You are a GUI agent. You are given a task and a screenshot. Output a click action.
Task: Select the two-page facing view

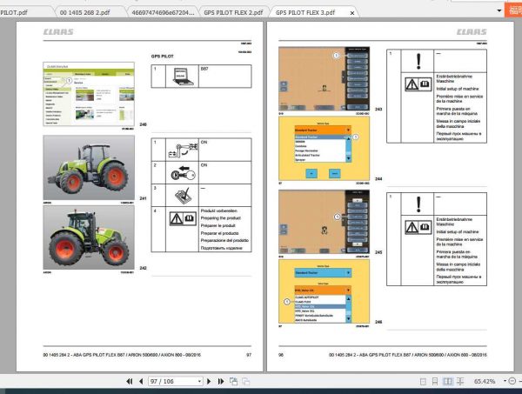point(448,381)
